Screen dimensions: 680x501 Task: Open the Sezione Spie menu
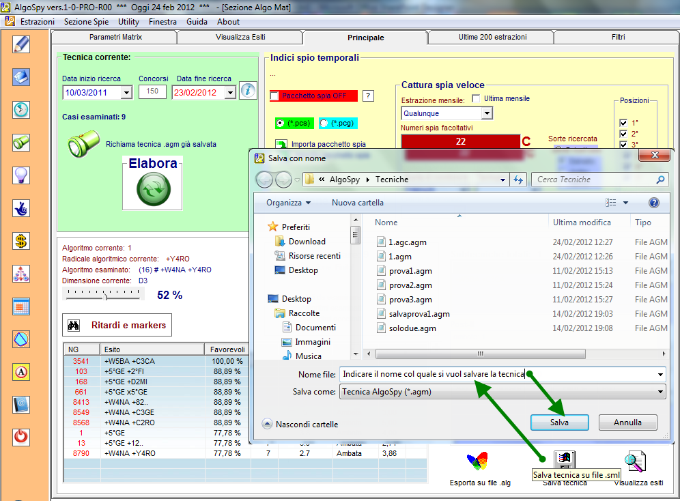(86, 22)
